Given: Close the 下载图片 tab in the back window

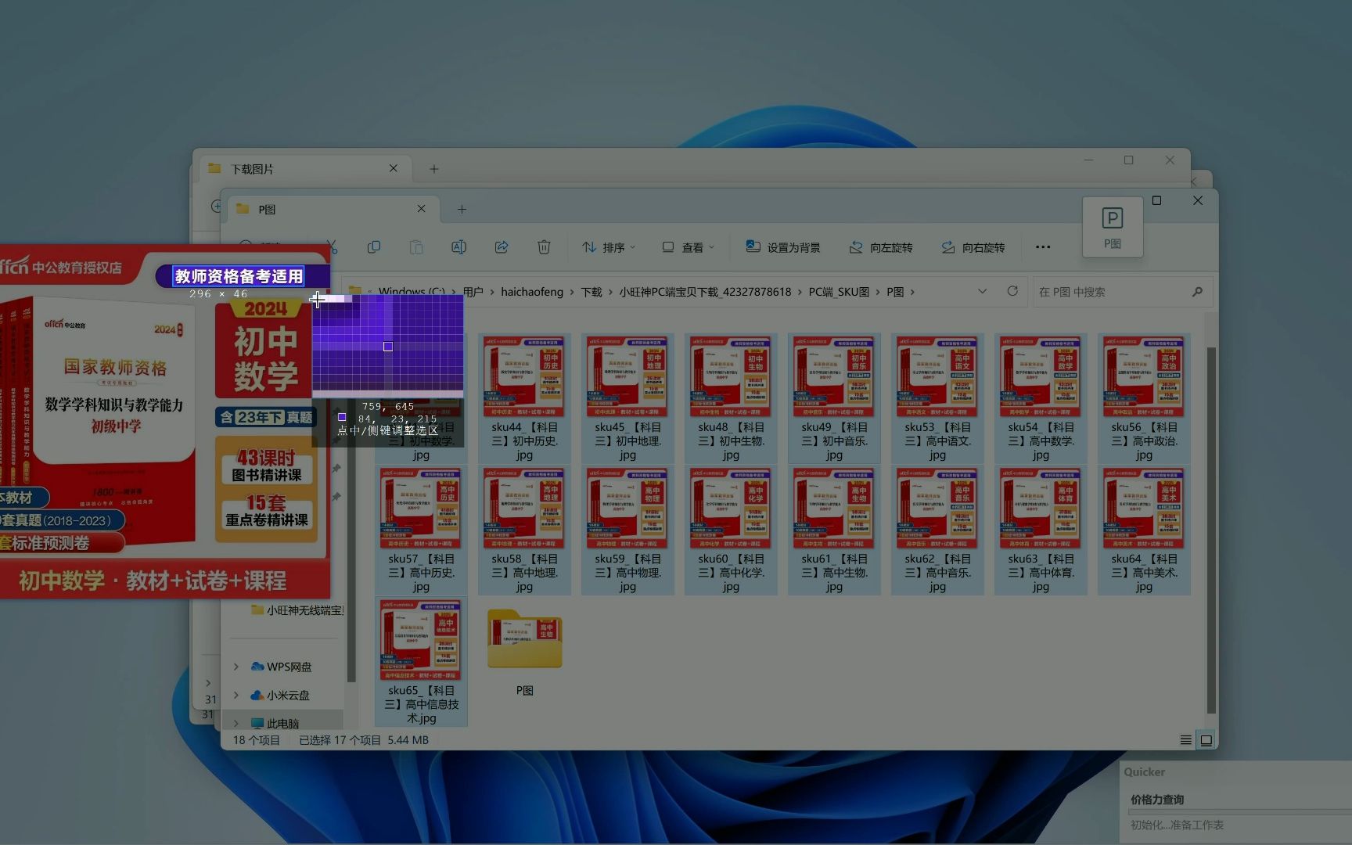Looking at the screenshot, I should (x=394, y=168).
